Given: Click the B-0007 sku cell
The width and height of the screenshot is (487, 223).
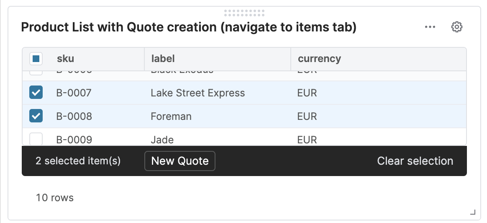Looking at the screenshot, I should pyautogui.click(x=74, y=93).
